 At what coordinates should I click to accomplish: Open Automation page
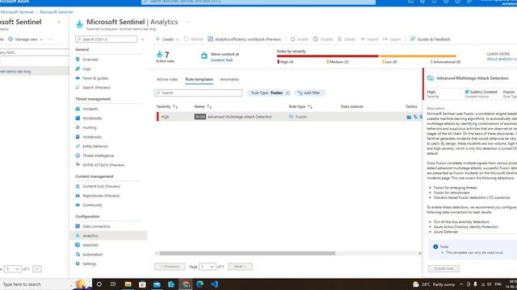(x=92, y=255)
